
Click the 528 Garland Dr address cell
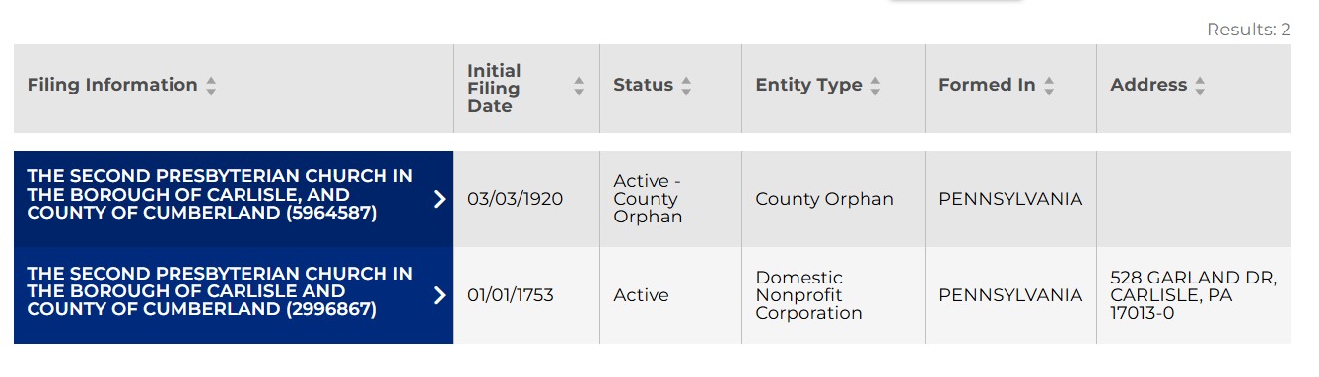pyautogui.click(x=1193, y=295)
